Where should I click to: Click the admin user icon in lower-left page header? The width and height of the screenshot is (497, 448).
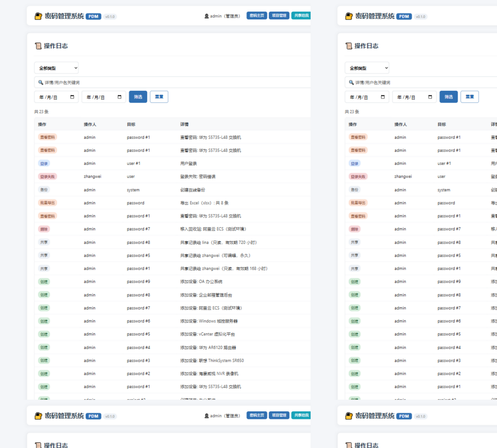coord(206,416)
